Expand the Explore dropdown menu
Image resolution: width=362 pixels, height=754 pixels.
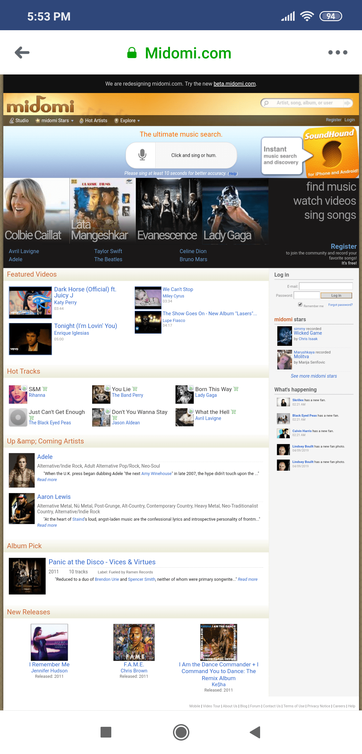pyautogui.click(x=127, y=121)
